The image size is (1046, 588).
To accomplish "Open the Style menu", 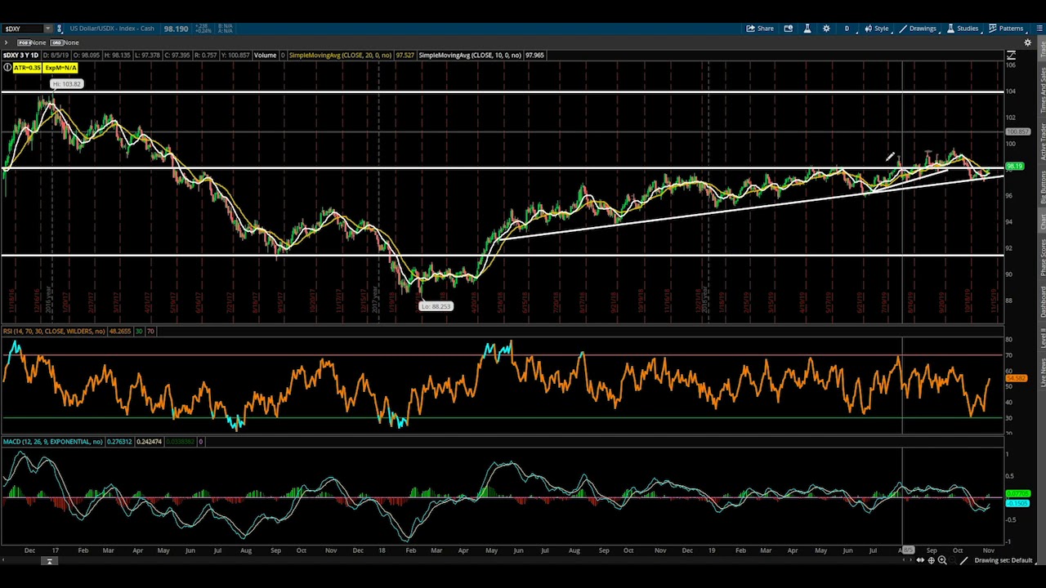I will (x=876, y=29).
